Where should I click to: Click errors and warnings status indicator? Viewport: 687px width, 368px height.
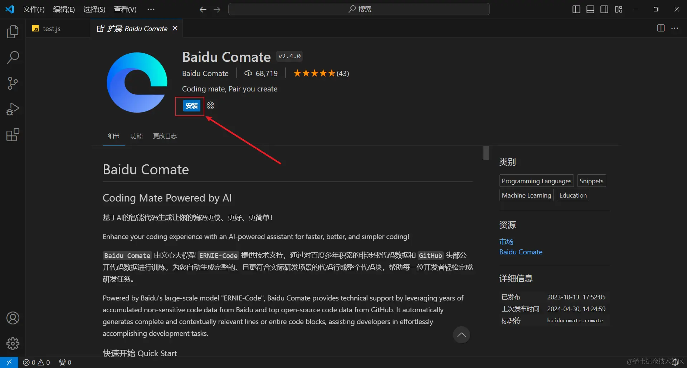tap(36, 362)
